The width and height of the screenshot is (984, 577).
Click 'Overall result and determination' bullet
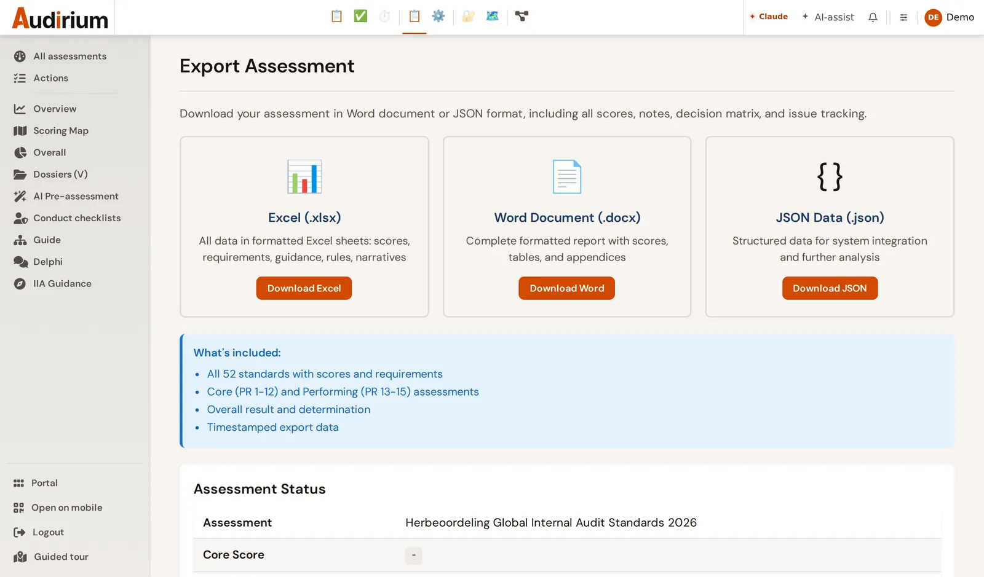[288, 410]
